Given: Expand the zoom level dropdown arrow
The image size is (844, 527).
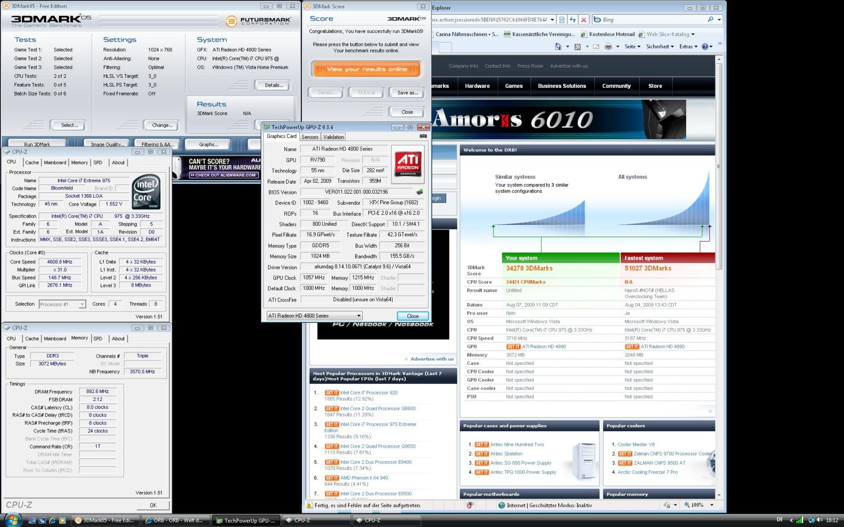Looking at the screenshot, I should tap(712, 505).
